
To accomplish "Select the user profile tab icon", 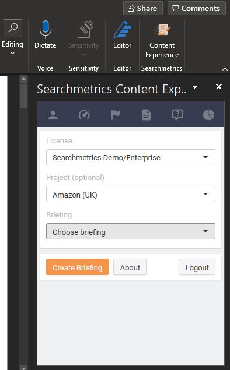I will [x=53, y=115].
